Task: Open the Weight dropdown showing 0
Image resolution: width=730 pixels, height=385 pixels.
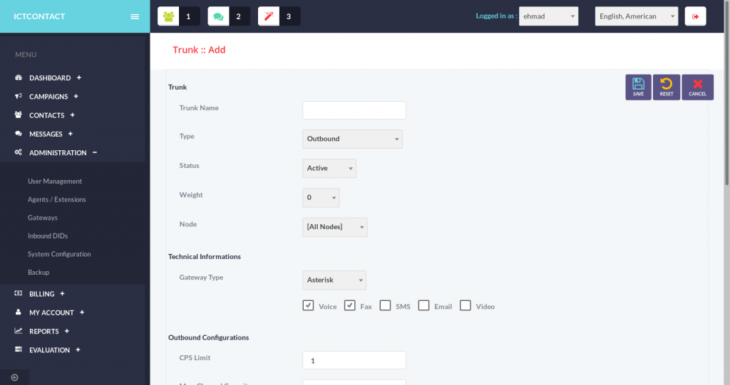Action: tap(321, 198)
